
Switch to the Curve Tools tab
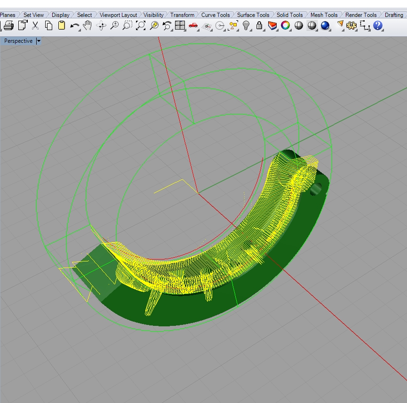pyautogui.click(x=215, y=15)
